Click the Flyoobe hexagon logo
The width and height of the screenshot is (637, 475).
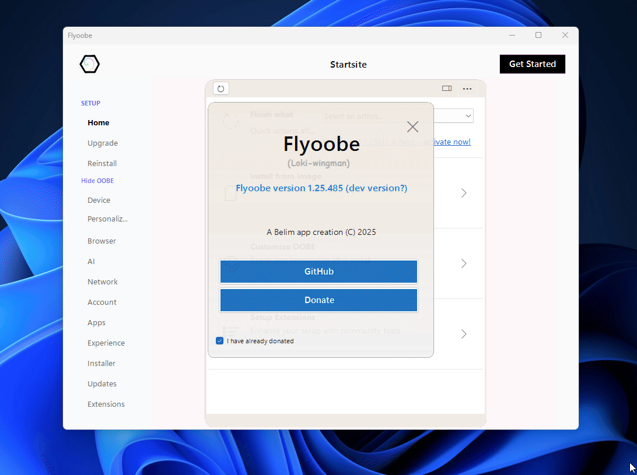[x=89, y=64]
